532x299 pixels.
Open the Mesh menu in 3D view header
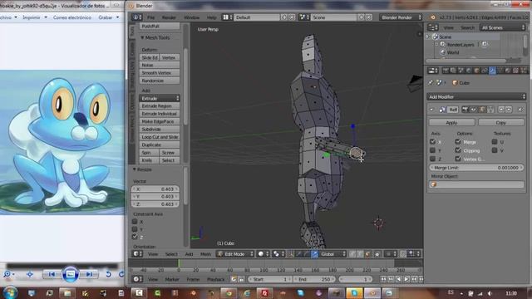pos(205,254)
